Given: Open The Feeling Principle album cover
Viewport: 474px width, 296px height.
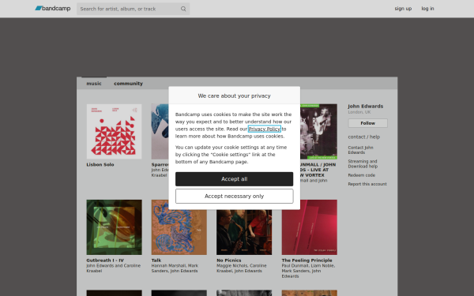Looking at the screenshot, I should (309, 227).
